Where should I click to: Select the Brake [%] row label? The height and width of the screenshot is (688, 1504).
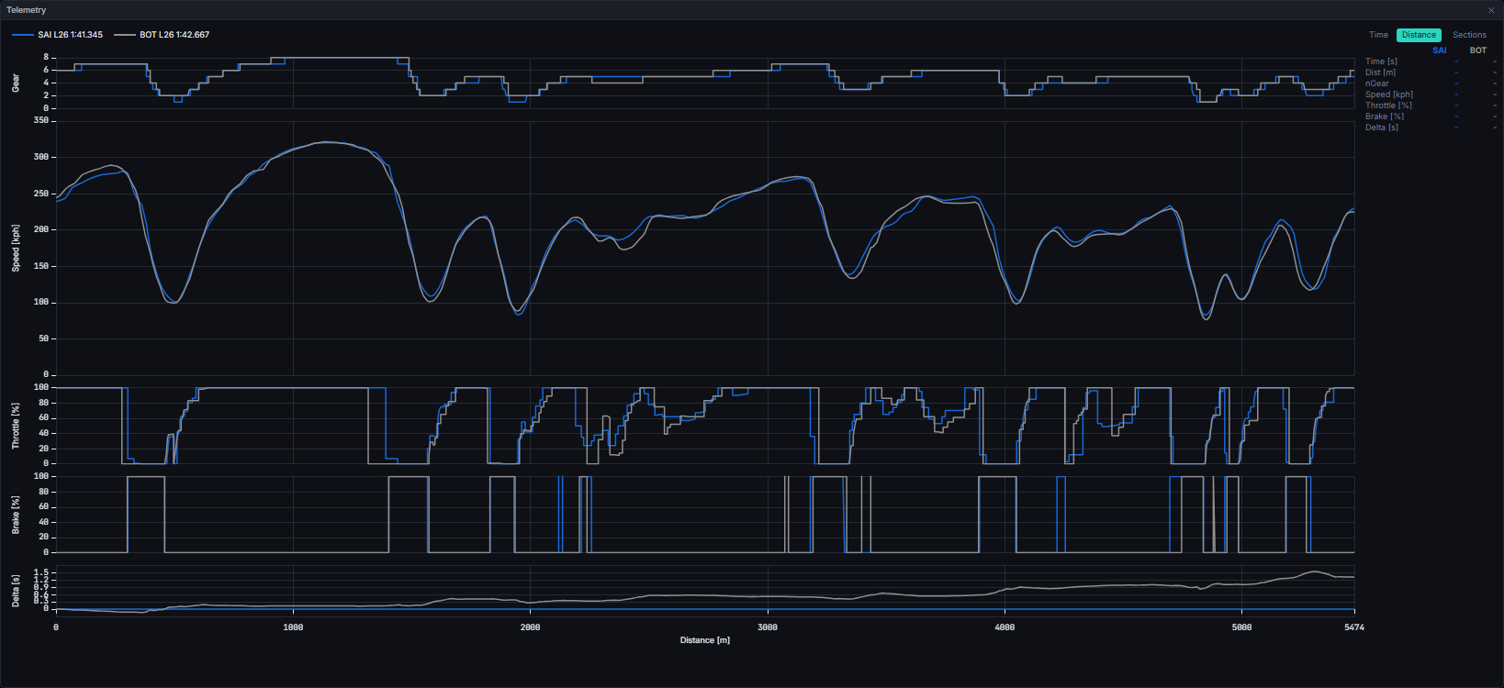coord(1385,117)
